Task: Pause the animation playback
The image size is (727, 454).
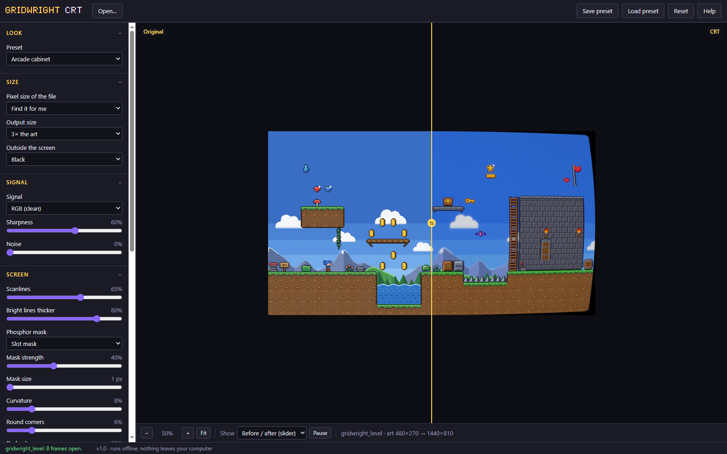Action: tap(320, 433)
